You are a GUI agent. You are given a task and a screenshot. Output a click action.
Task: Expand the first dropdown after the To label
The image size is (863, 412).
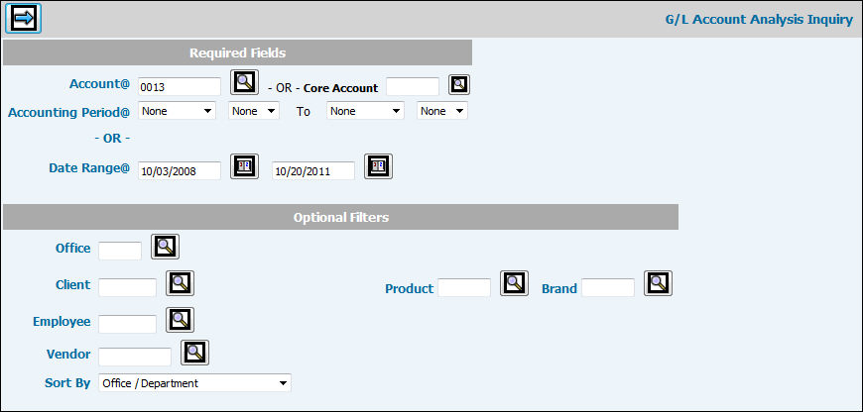coord(366,111)
